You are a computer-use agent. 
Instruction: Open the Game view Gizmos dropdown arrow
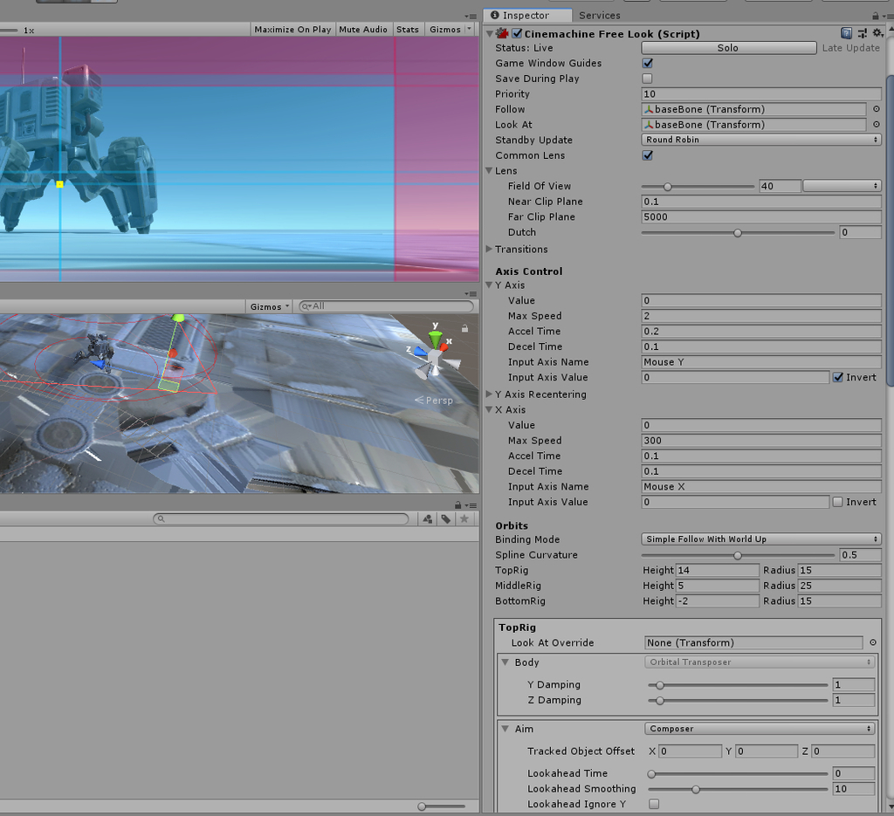(469, 29)
